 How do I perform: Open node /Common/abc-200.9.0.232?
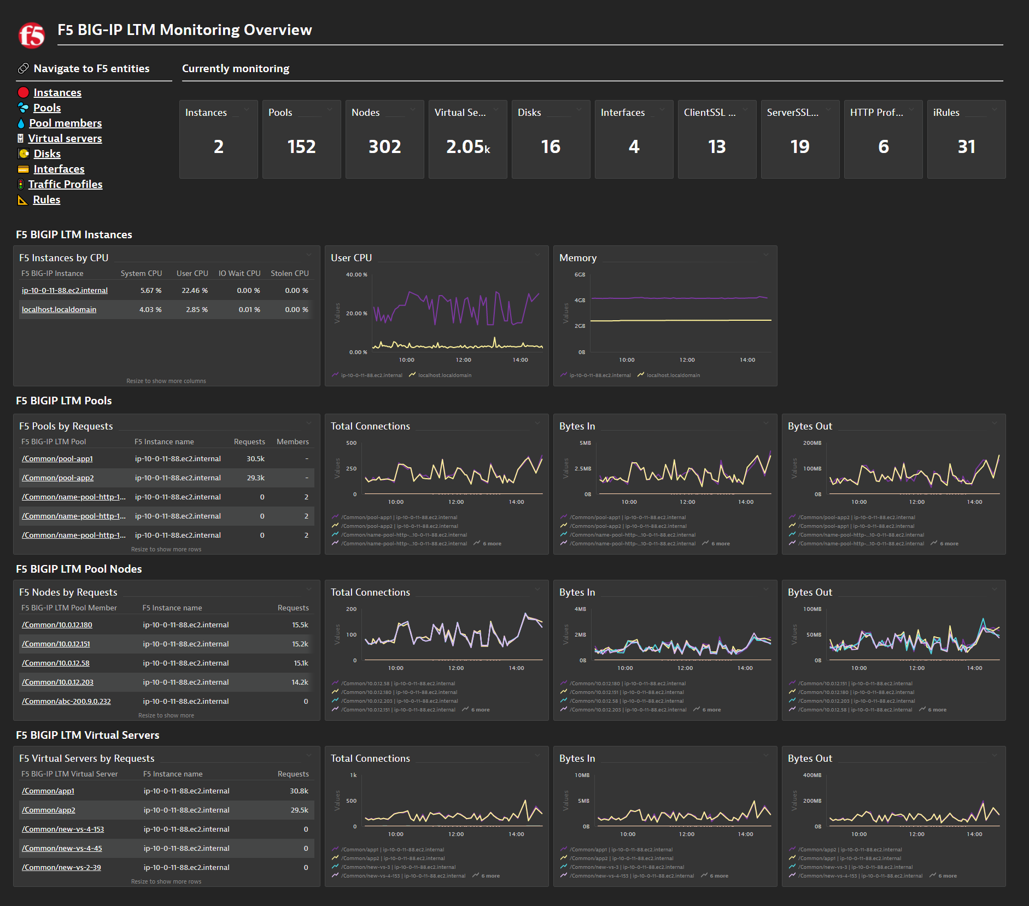66,701
